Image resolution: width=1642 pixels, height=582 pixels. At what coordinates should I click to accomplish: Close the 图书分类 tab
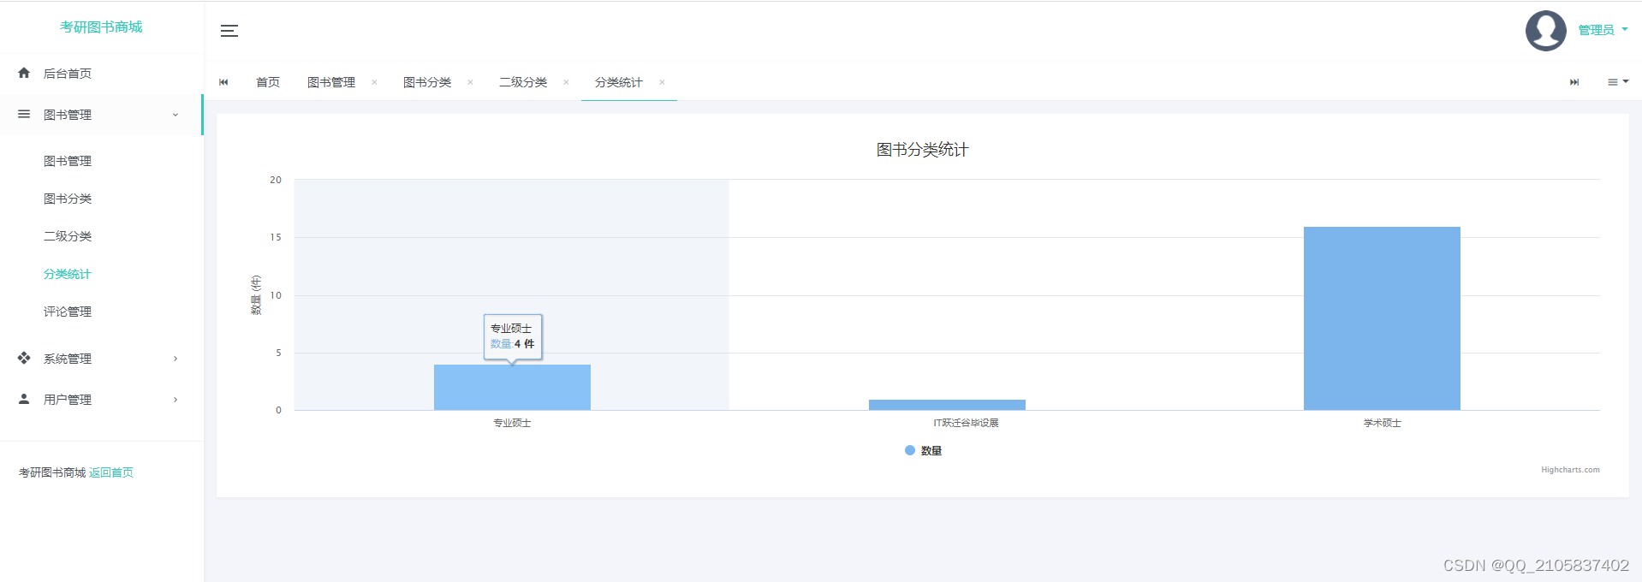[470, 82]
